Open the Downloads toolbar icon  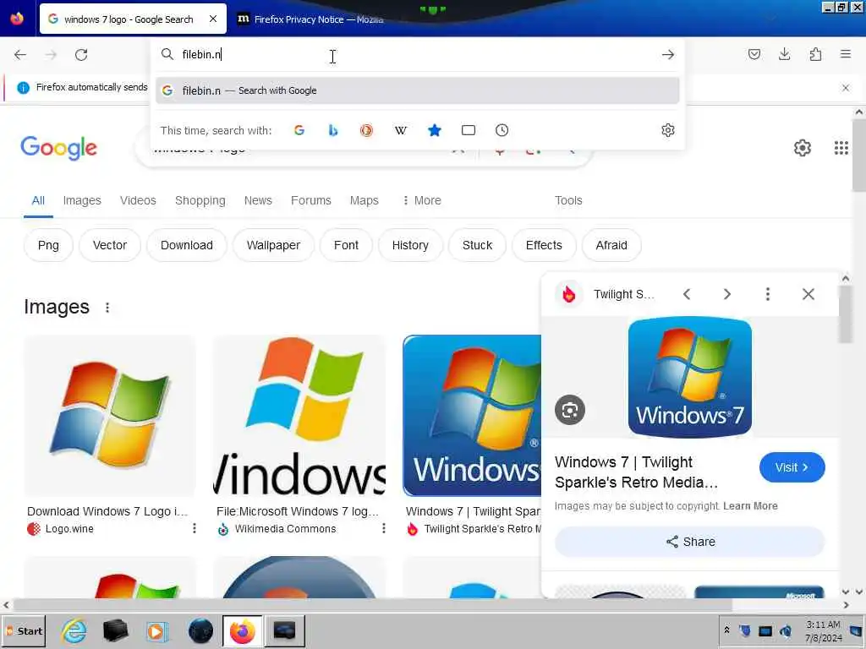[784, 54]
